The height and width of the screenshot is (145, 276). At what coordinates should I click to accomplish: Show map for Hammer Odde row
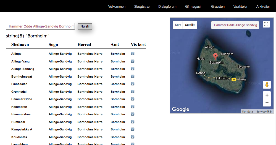133,99
